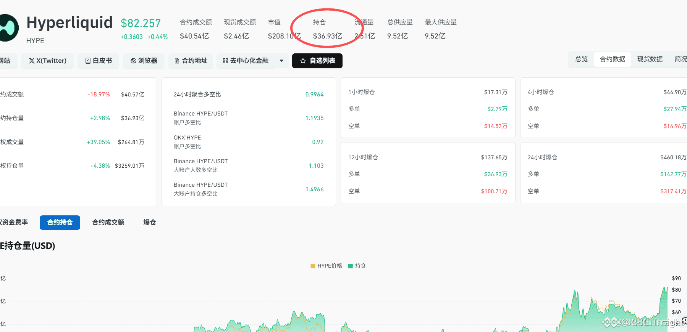Click the 24小时爆仓 total $460.18万
This screenshot has width=687, height=332.
[674, 157]
